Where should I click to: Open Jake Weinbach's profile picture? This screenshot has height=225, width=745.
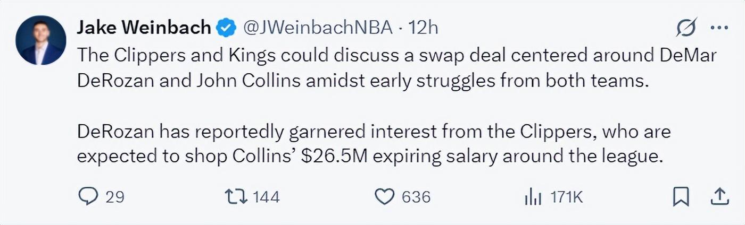point(41,40)
